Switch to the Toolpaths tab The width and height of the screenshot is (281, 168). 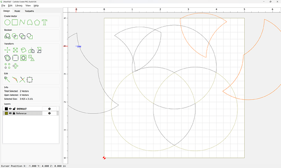point(29,11)
